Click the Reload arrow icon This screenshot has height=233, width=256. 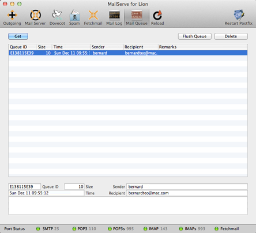coord(157,15)
